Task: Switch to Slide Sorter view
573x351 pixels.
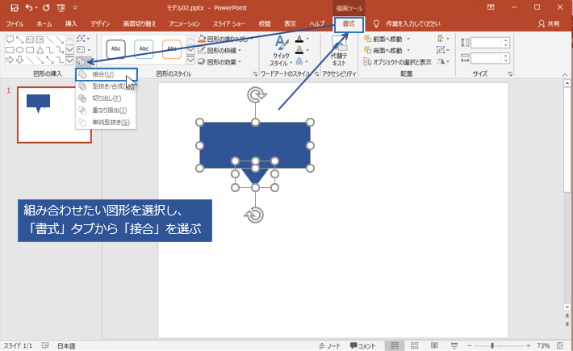Action: (414, 345)
